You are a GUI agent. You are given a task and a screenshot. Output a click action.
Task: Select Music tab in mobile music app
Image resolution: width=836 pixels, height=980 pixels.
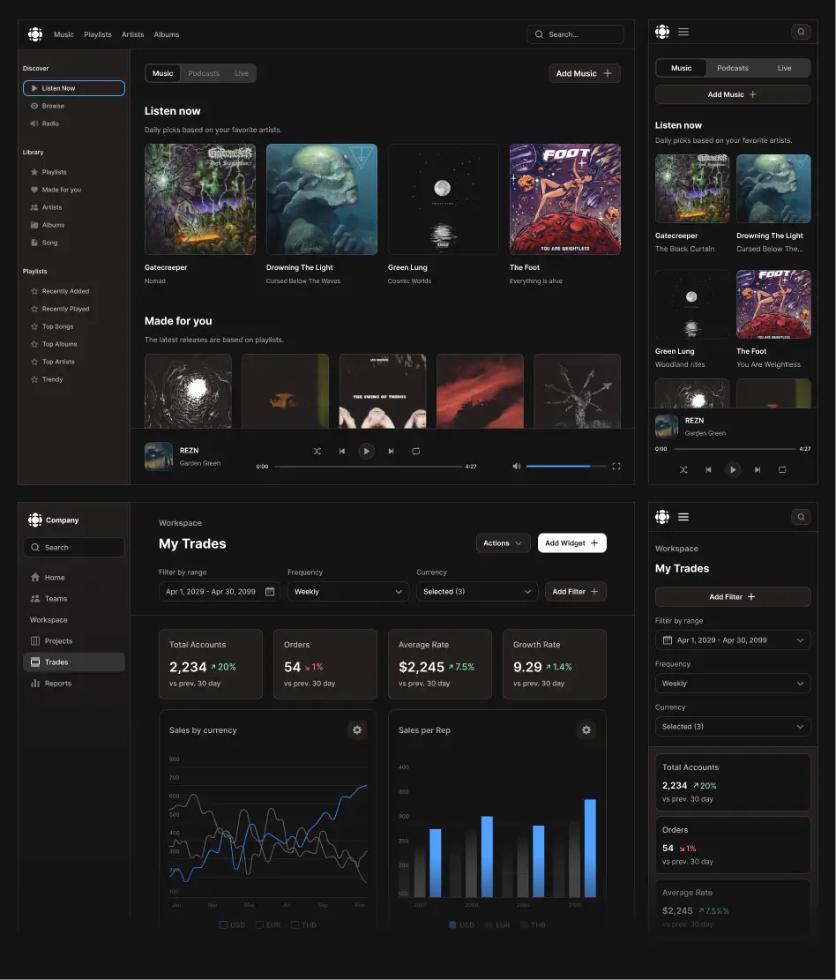(x=681, y=68)
